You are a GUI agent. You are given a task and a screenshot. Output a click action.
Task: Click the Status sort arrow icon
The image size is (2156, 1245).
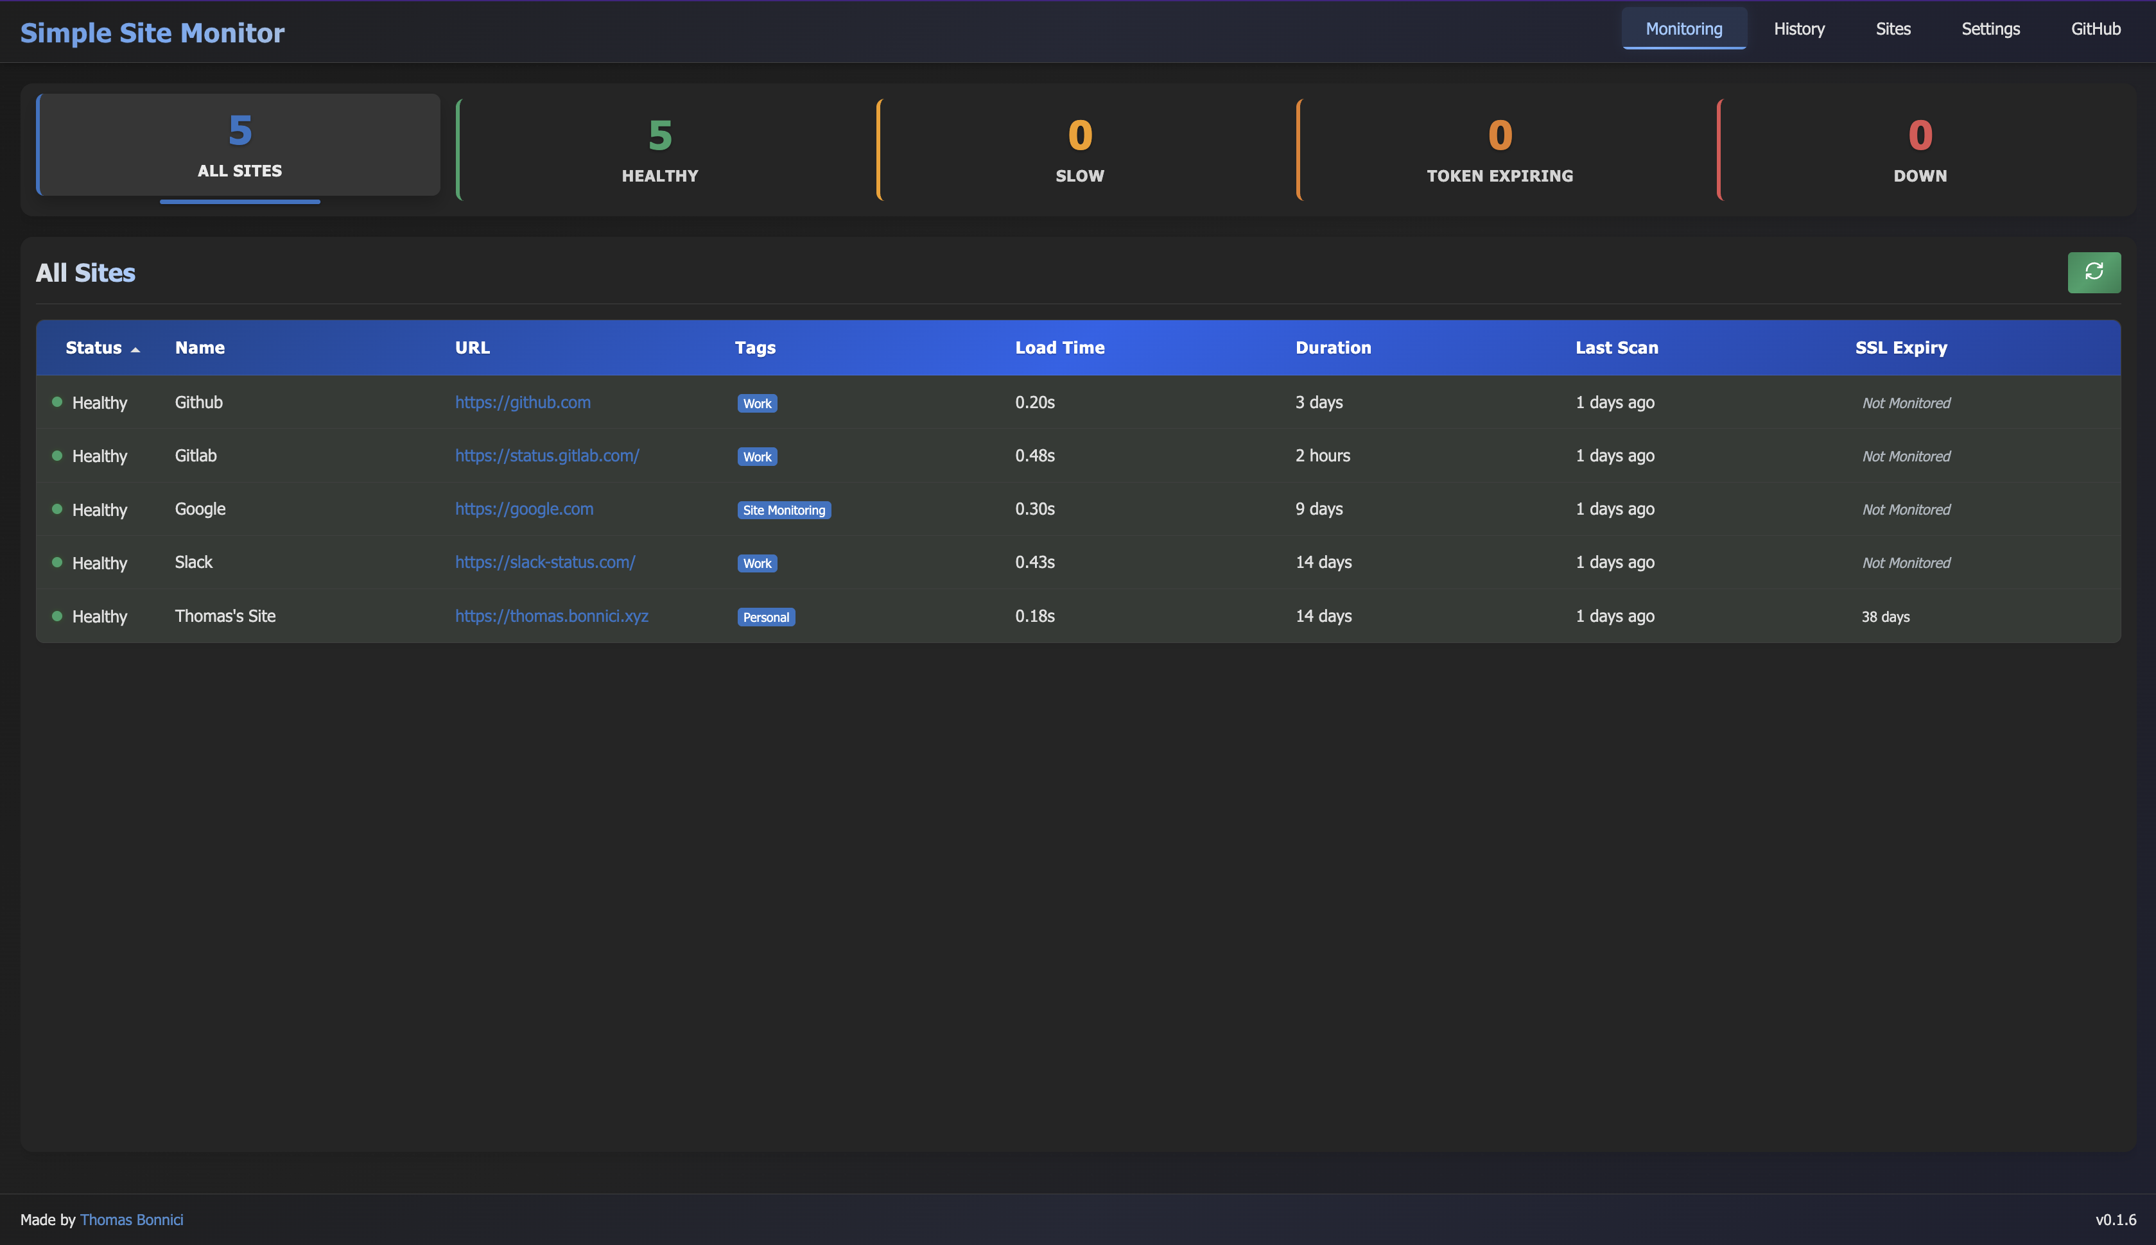tap(135, 350)
